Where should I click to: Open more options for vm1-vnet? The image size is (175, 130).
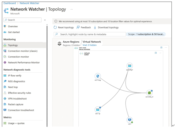[x=166, y=48]
